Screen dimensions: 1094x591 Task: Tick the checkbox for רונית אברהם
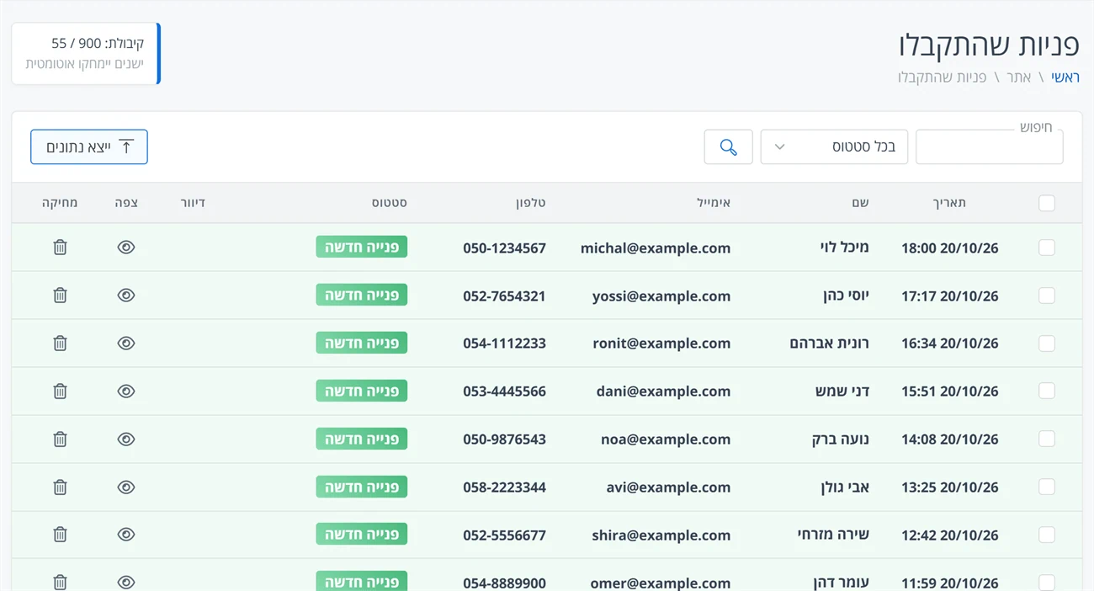pyautogui.click(x=1047, y=343)
